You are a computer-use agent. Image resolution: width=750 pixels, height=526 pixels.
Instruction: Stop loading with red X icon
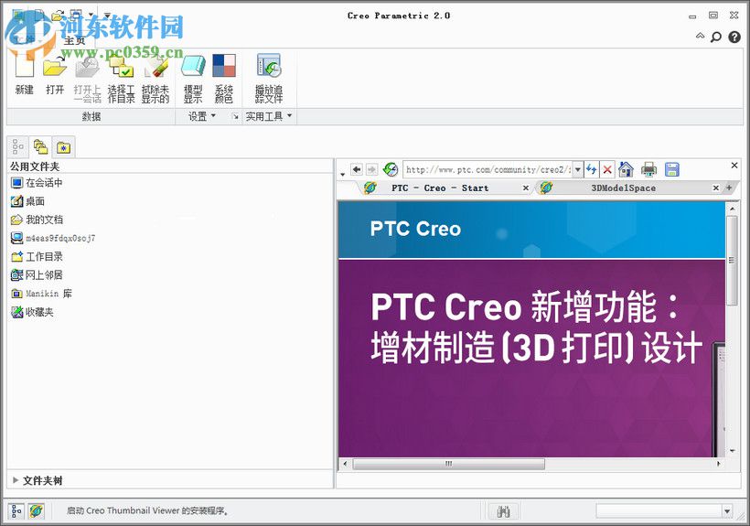607,169
